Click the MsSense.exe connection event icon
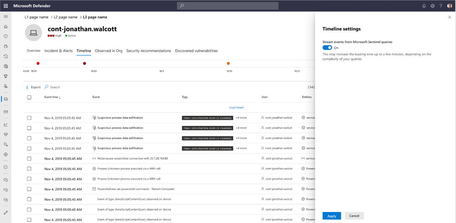 pyautogui.click(x=94, y=159)
